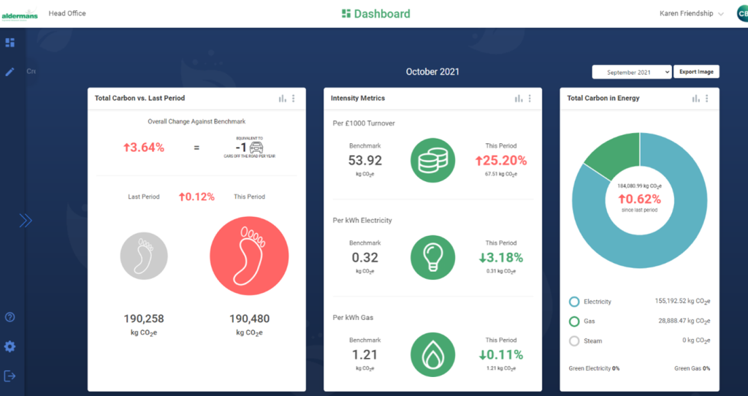Click the grey Last Period footprint icon

(144, 256)
